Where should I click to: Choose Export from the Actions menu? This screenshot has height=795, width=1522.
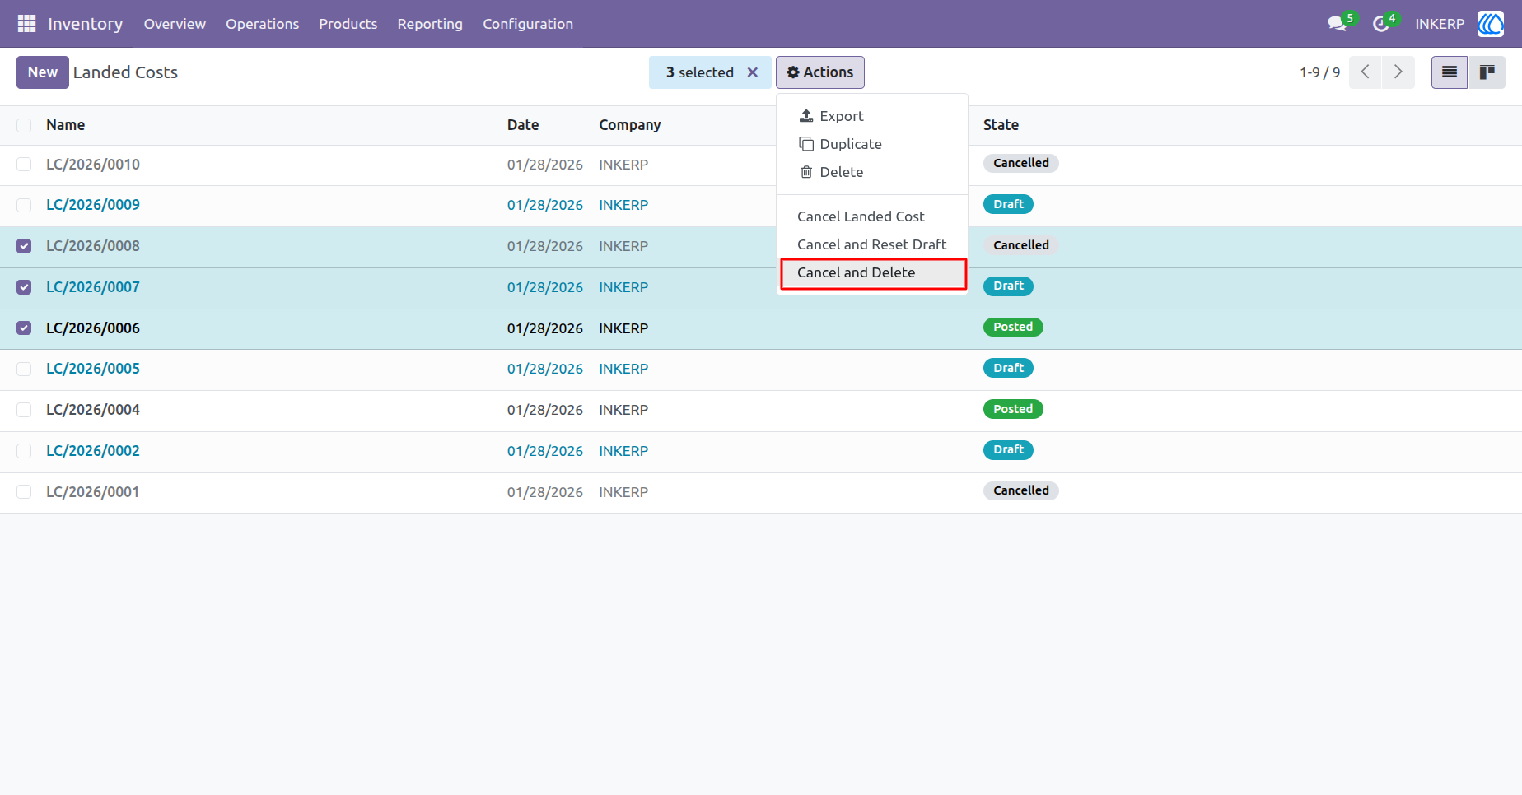871,116
